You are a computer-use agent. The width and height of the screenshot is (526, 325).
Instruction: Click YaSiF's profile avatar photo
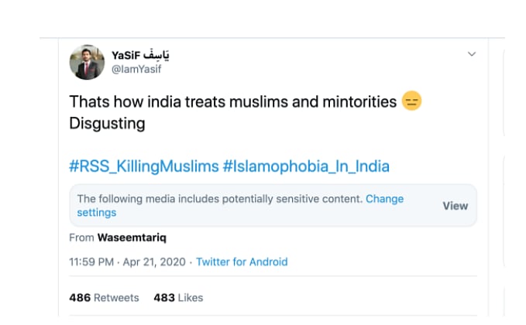click(87, 62)
